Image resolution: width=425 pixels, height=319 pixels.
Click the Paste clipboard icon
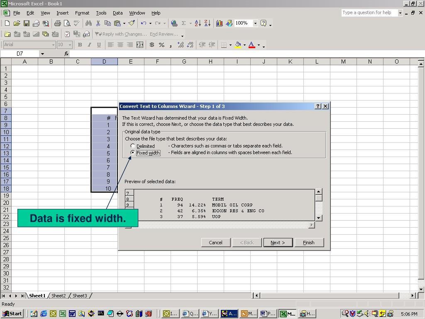click(117, 23)
